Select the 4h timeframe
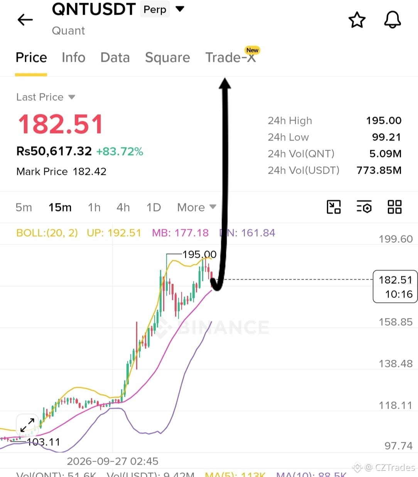 (123, 207)
